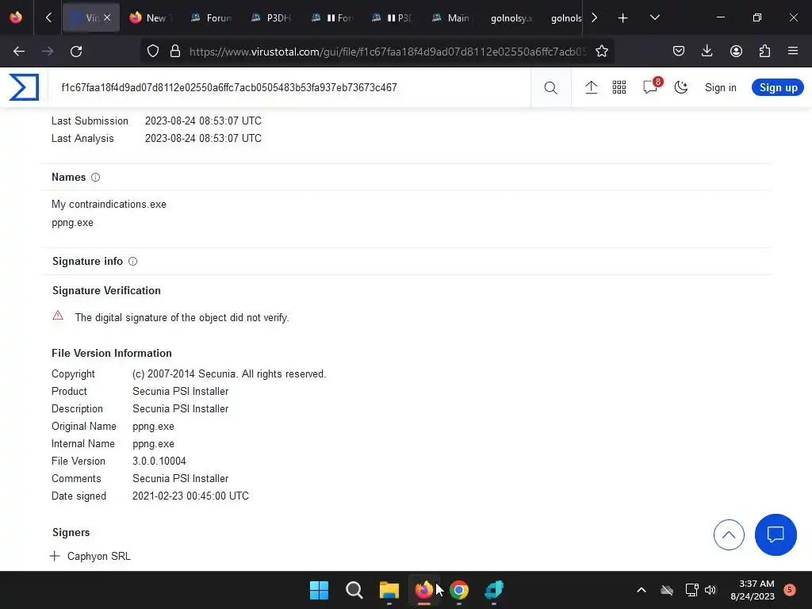Open the volume icon in system tray
812x609 pixels.
tap(710, 590)
